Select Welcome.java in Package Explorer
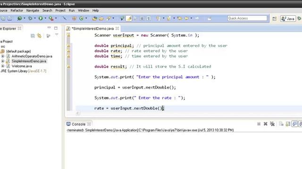 point(22,66)
